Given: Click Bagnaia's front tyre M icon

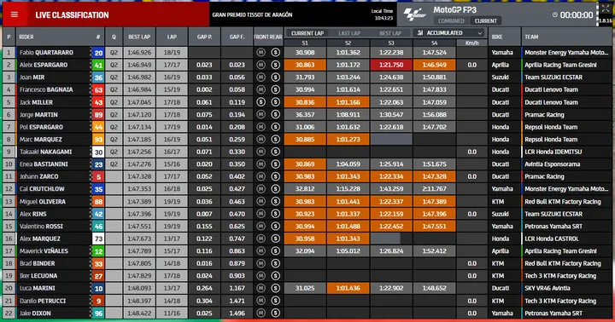Looking at the screenshot, I should 261,89.
